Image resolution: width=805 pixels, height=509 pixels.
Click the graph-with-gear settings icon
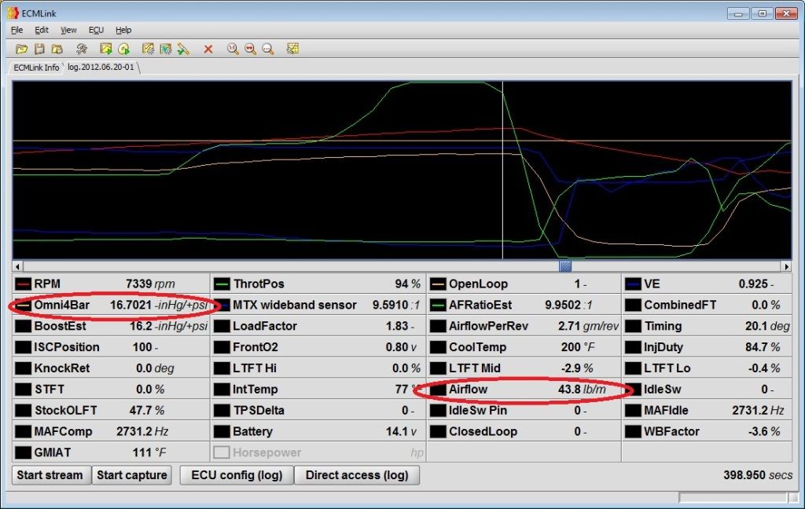coord(148,49)
